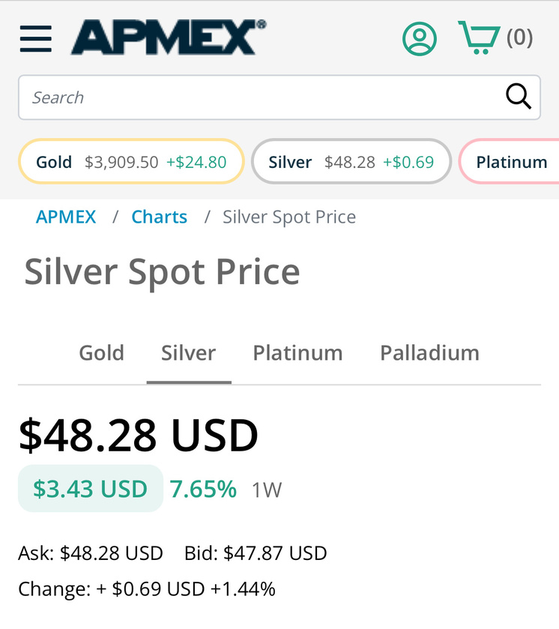Click the $3.43 USD change badge

point(91,489)
